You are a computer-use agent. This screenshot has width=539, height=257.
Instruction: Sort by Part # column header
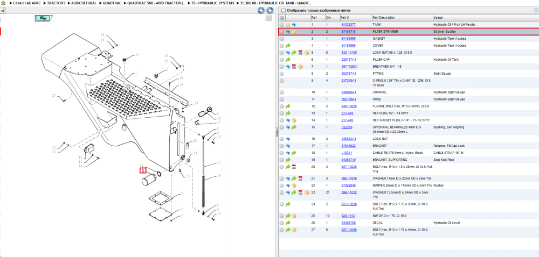click(x=355, y=18)
